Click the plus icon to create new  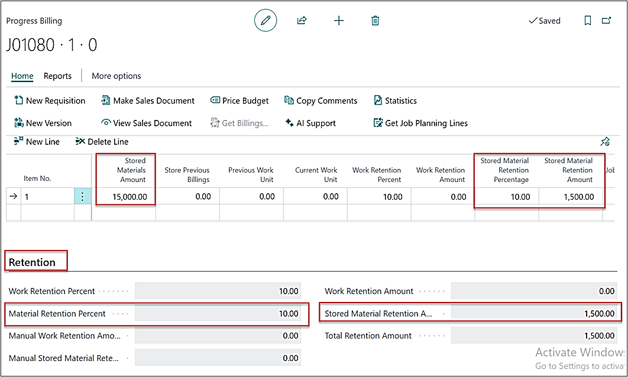[x=339, y=21]
